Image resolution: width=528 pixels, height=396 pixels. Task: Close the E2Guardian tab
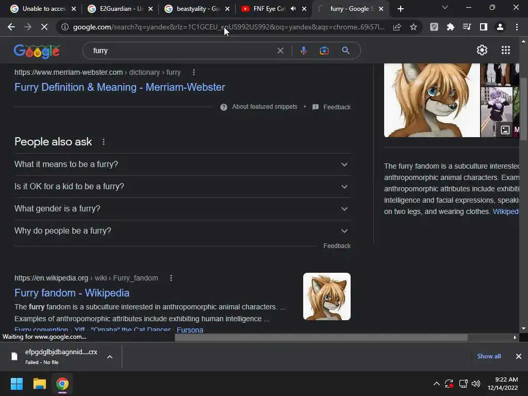(151, 9)
